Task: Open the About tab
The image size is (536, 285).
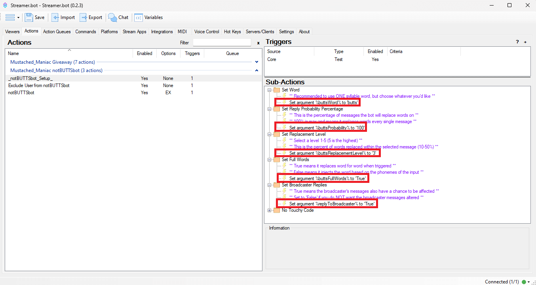Action: pyautogui.click(x=304, y=32)
